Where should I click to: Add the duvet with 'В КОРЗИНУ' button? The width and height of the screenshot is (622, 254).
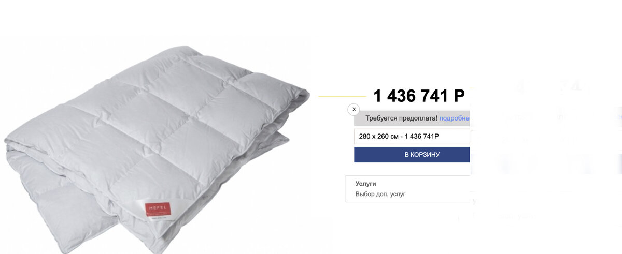coord(412,155)
